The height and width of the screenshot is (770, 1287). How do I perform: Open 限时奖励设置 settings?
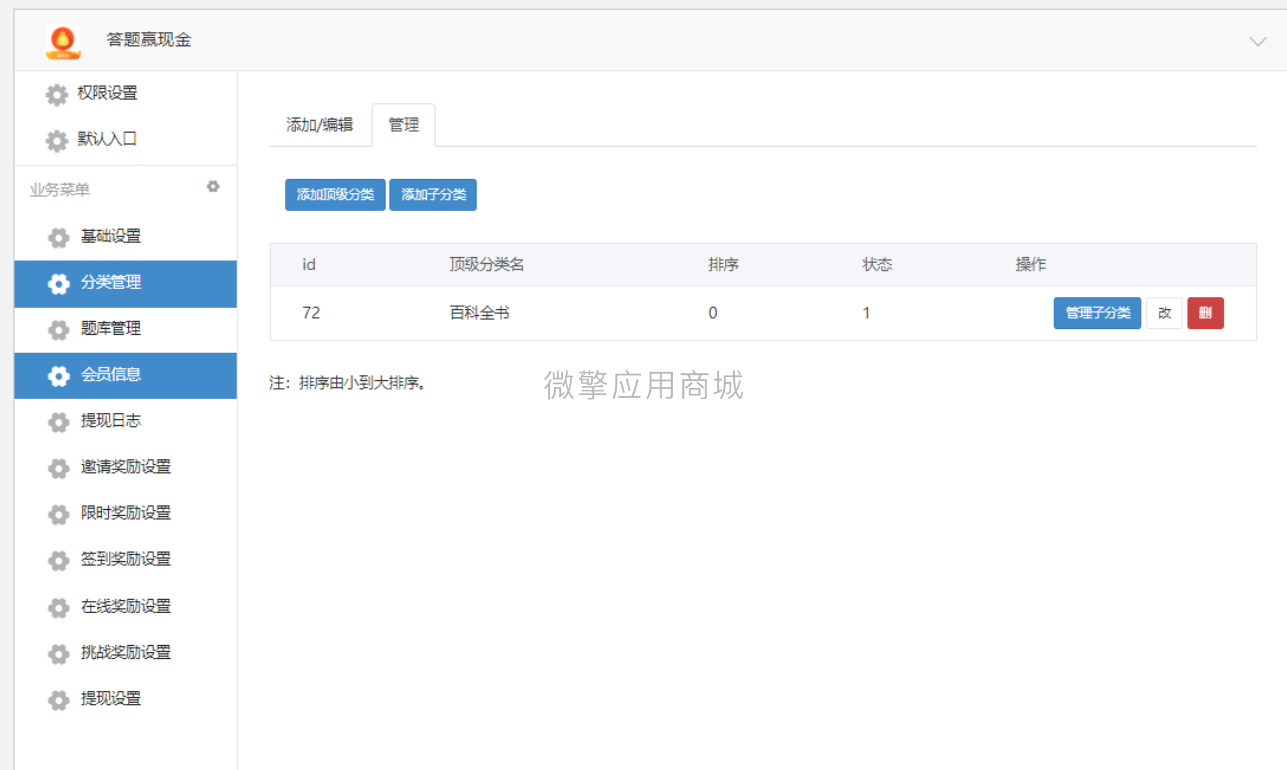[x=126, y=513]
